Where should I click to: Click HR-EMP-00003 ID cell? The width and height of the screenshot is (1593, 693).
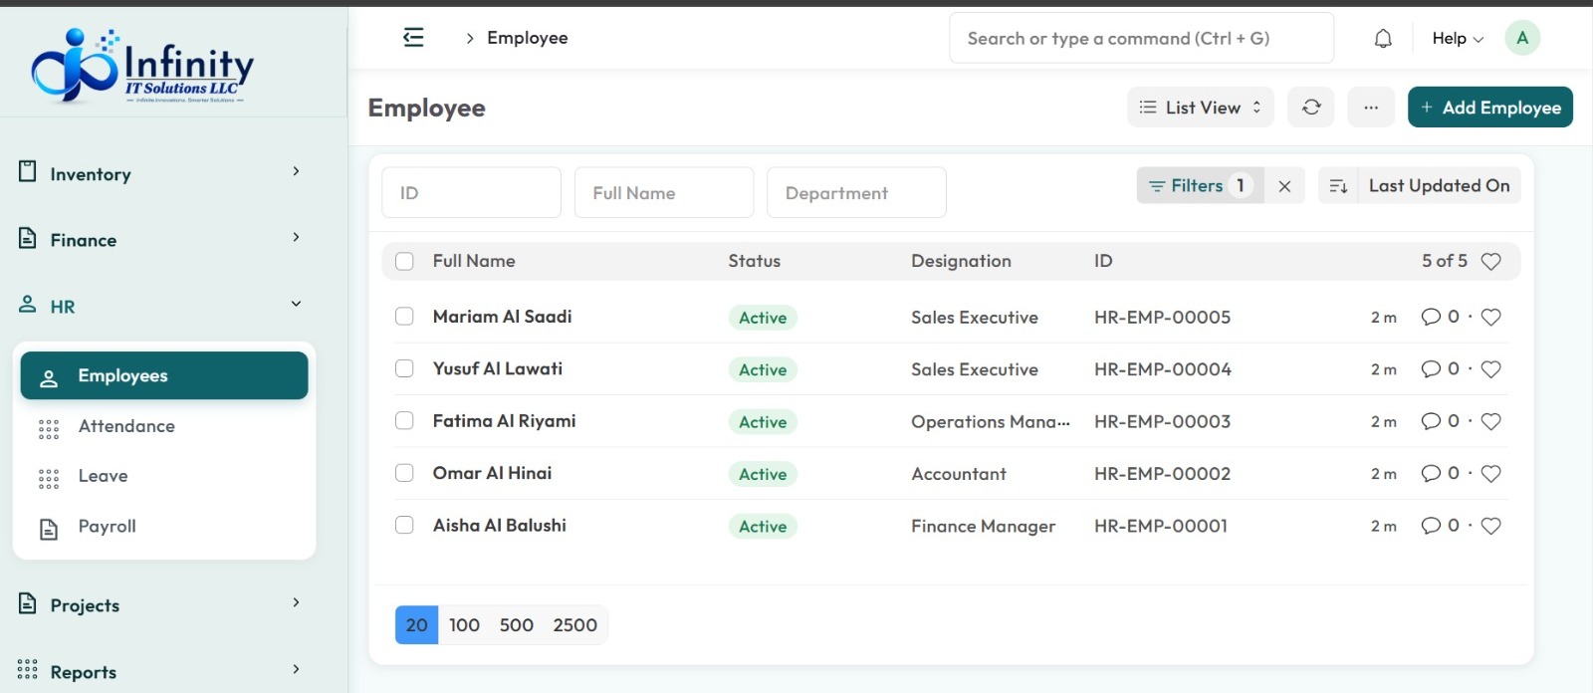click(x=1162, y=421)
